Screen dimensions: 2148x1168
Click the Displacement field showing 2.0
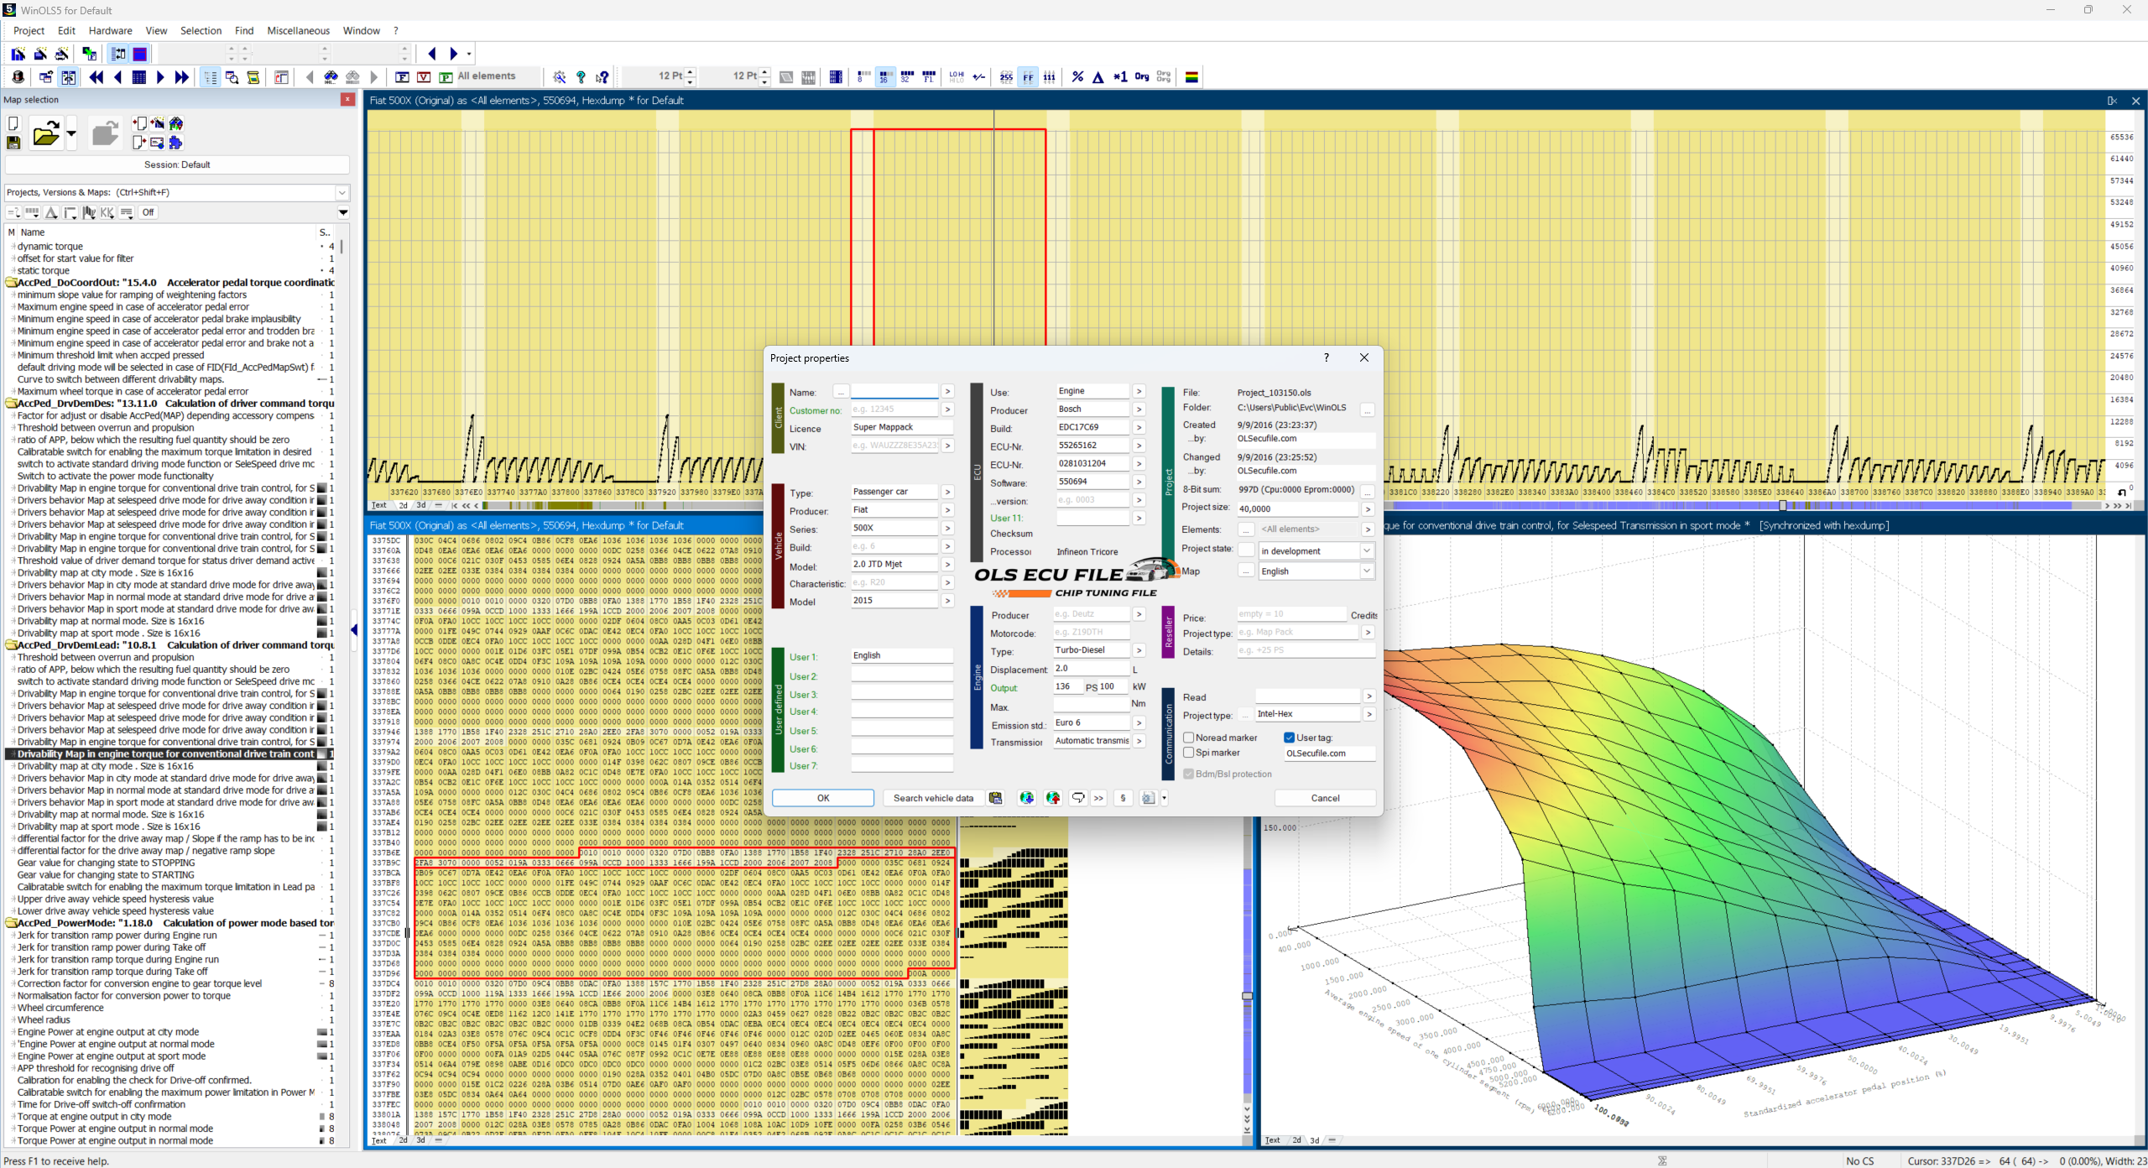1091,669
